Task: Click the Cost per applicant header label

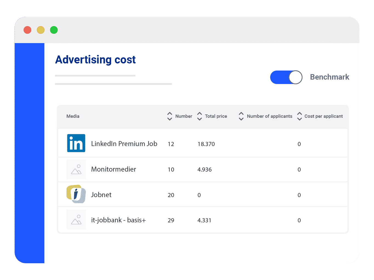Action: pyautogui.click(x=324, y=116)
